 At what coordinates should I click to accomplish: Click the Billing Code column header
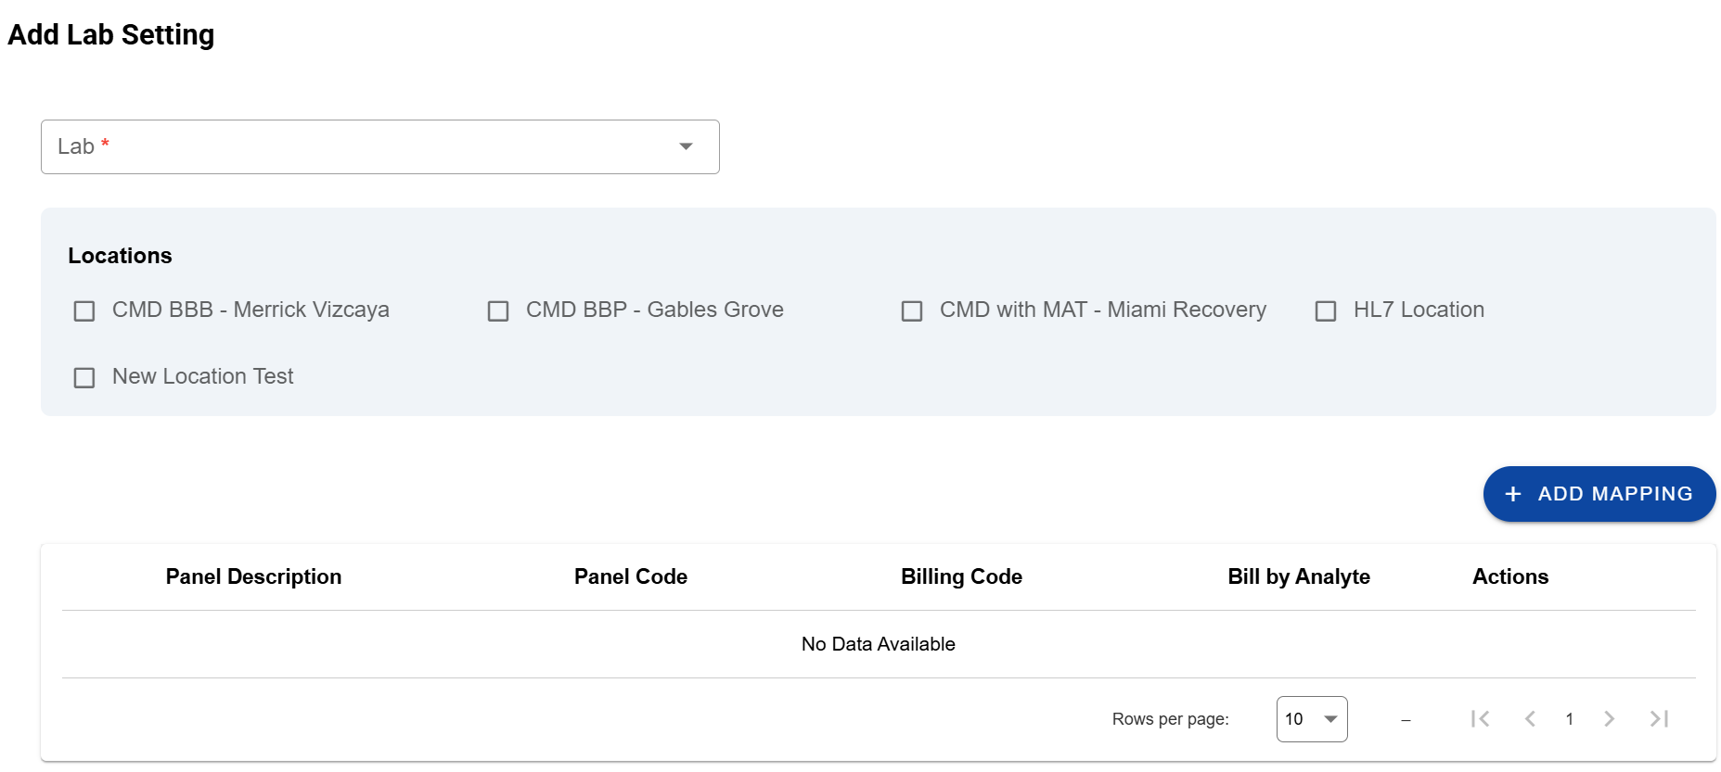(961, 576)
